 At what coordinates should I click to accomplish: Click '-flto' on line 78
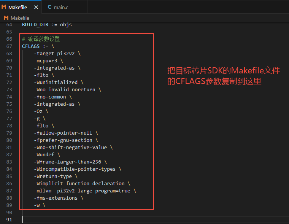tap(41, 126)
